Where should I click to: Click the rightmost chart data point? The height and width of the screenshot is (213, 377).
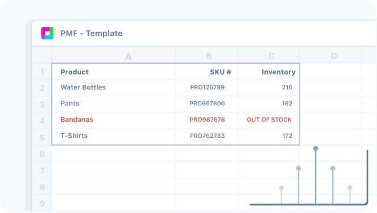(350, 188)
